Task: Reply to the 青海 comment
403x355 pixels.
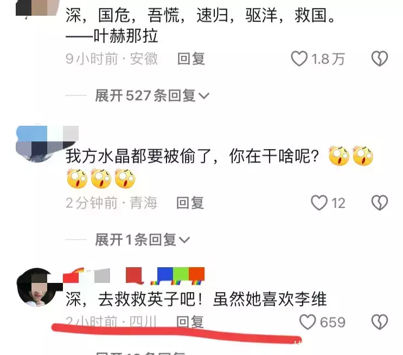Action: tap(190, 203)
